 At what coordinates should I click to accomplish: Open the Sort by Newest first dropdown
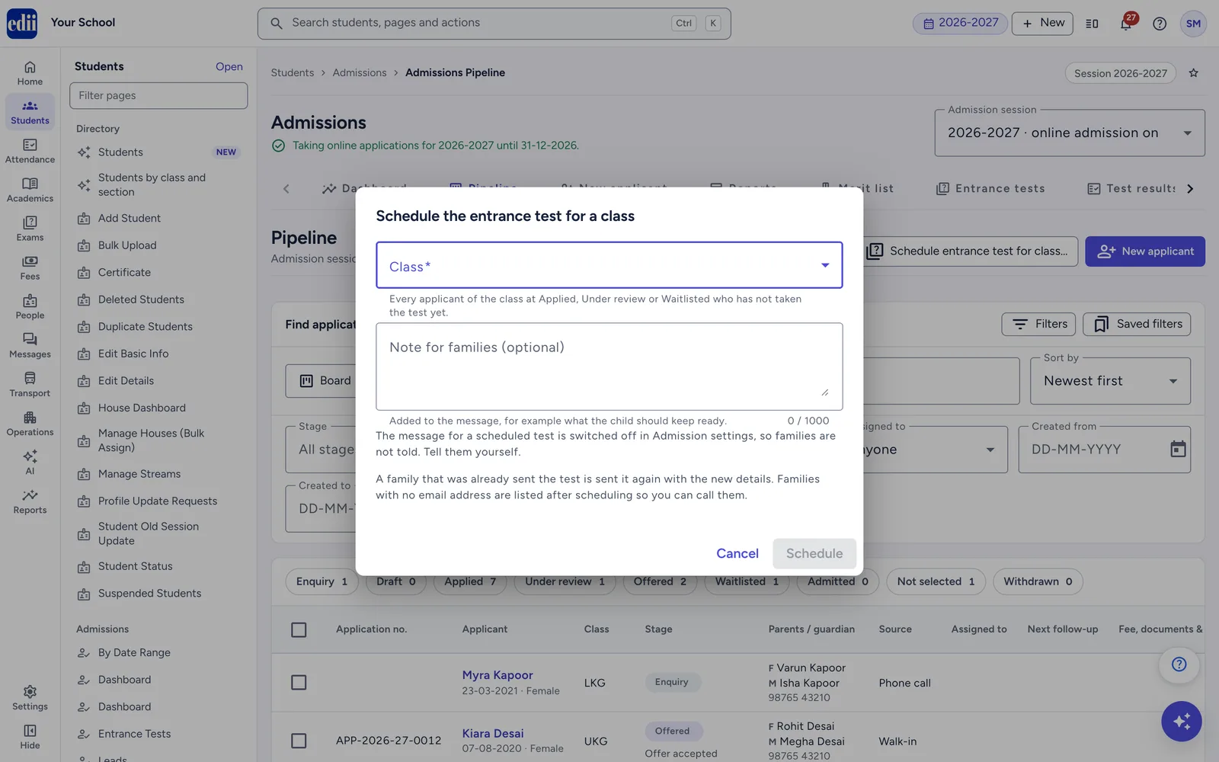point(1110,380)
